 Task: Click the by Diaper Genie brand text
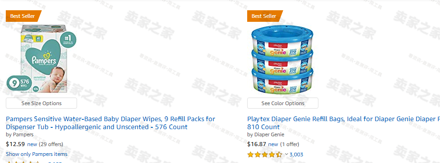click(x=266, y=134)
